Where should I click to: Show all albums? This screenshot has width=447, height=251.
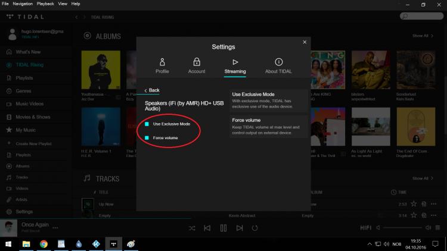pos(423,36)
